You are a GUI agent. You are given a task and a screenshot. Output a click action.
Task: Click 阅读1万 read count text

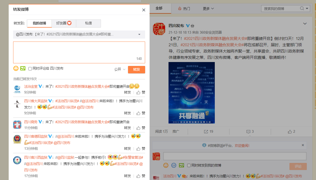click(161, 131)
